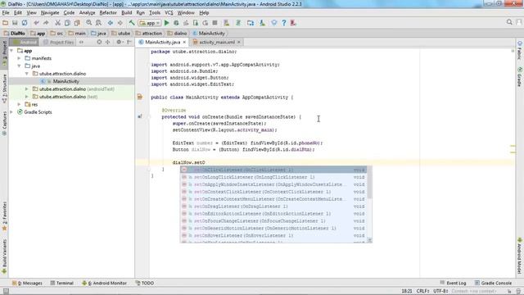The width and height of the screenshot is (524, 295).
Task: Click the Stop square icon
Action: [x=215, y=23]
